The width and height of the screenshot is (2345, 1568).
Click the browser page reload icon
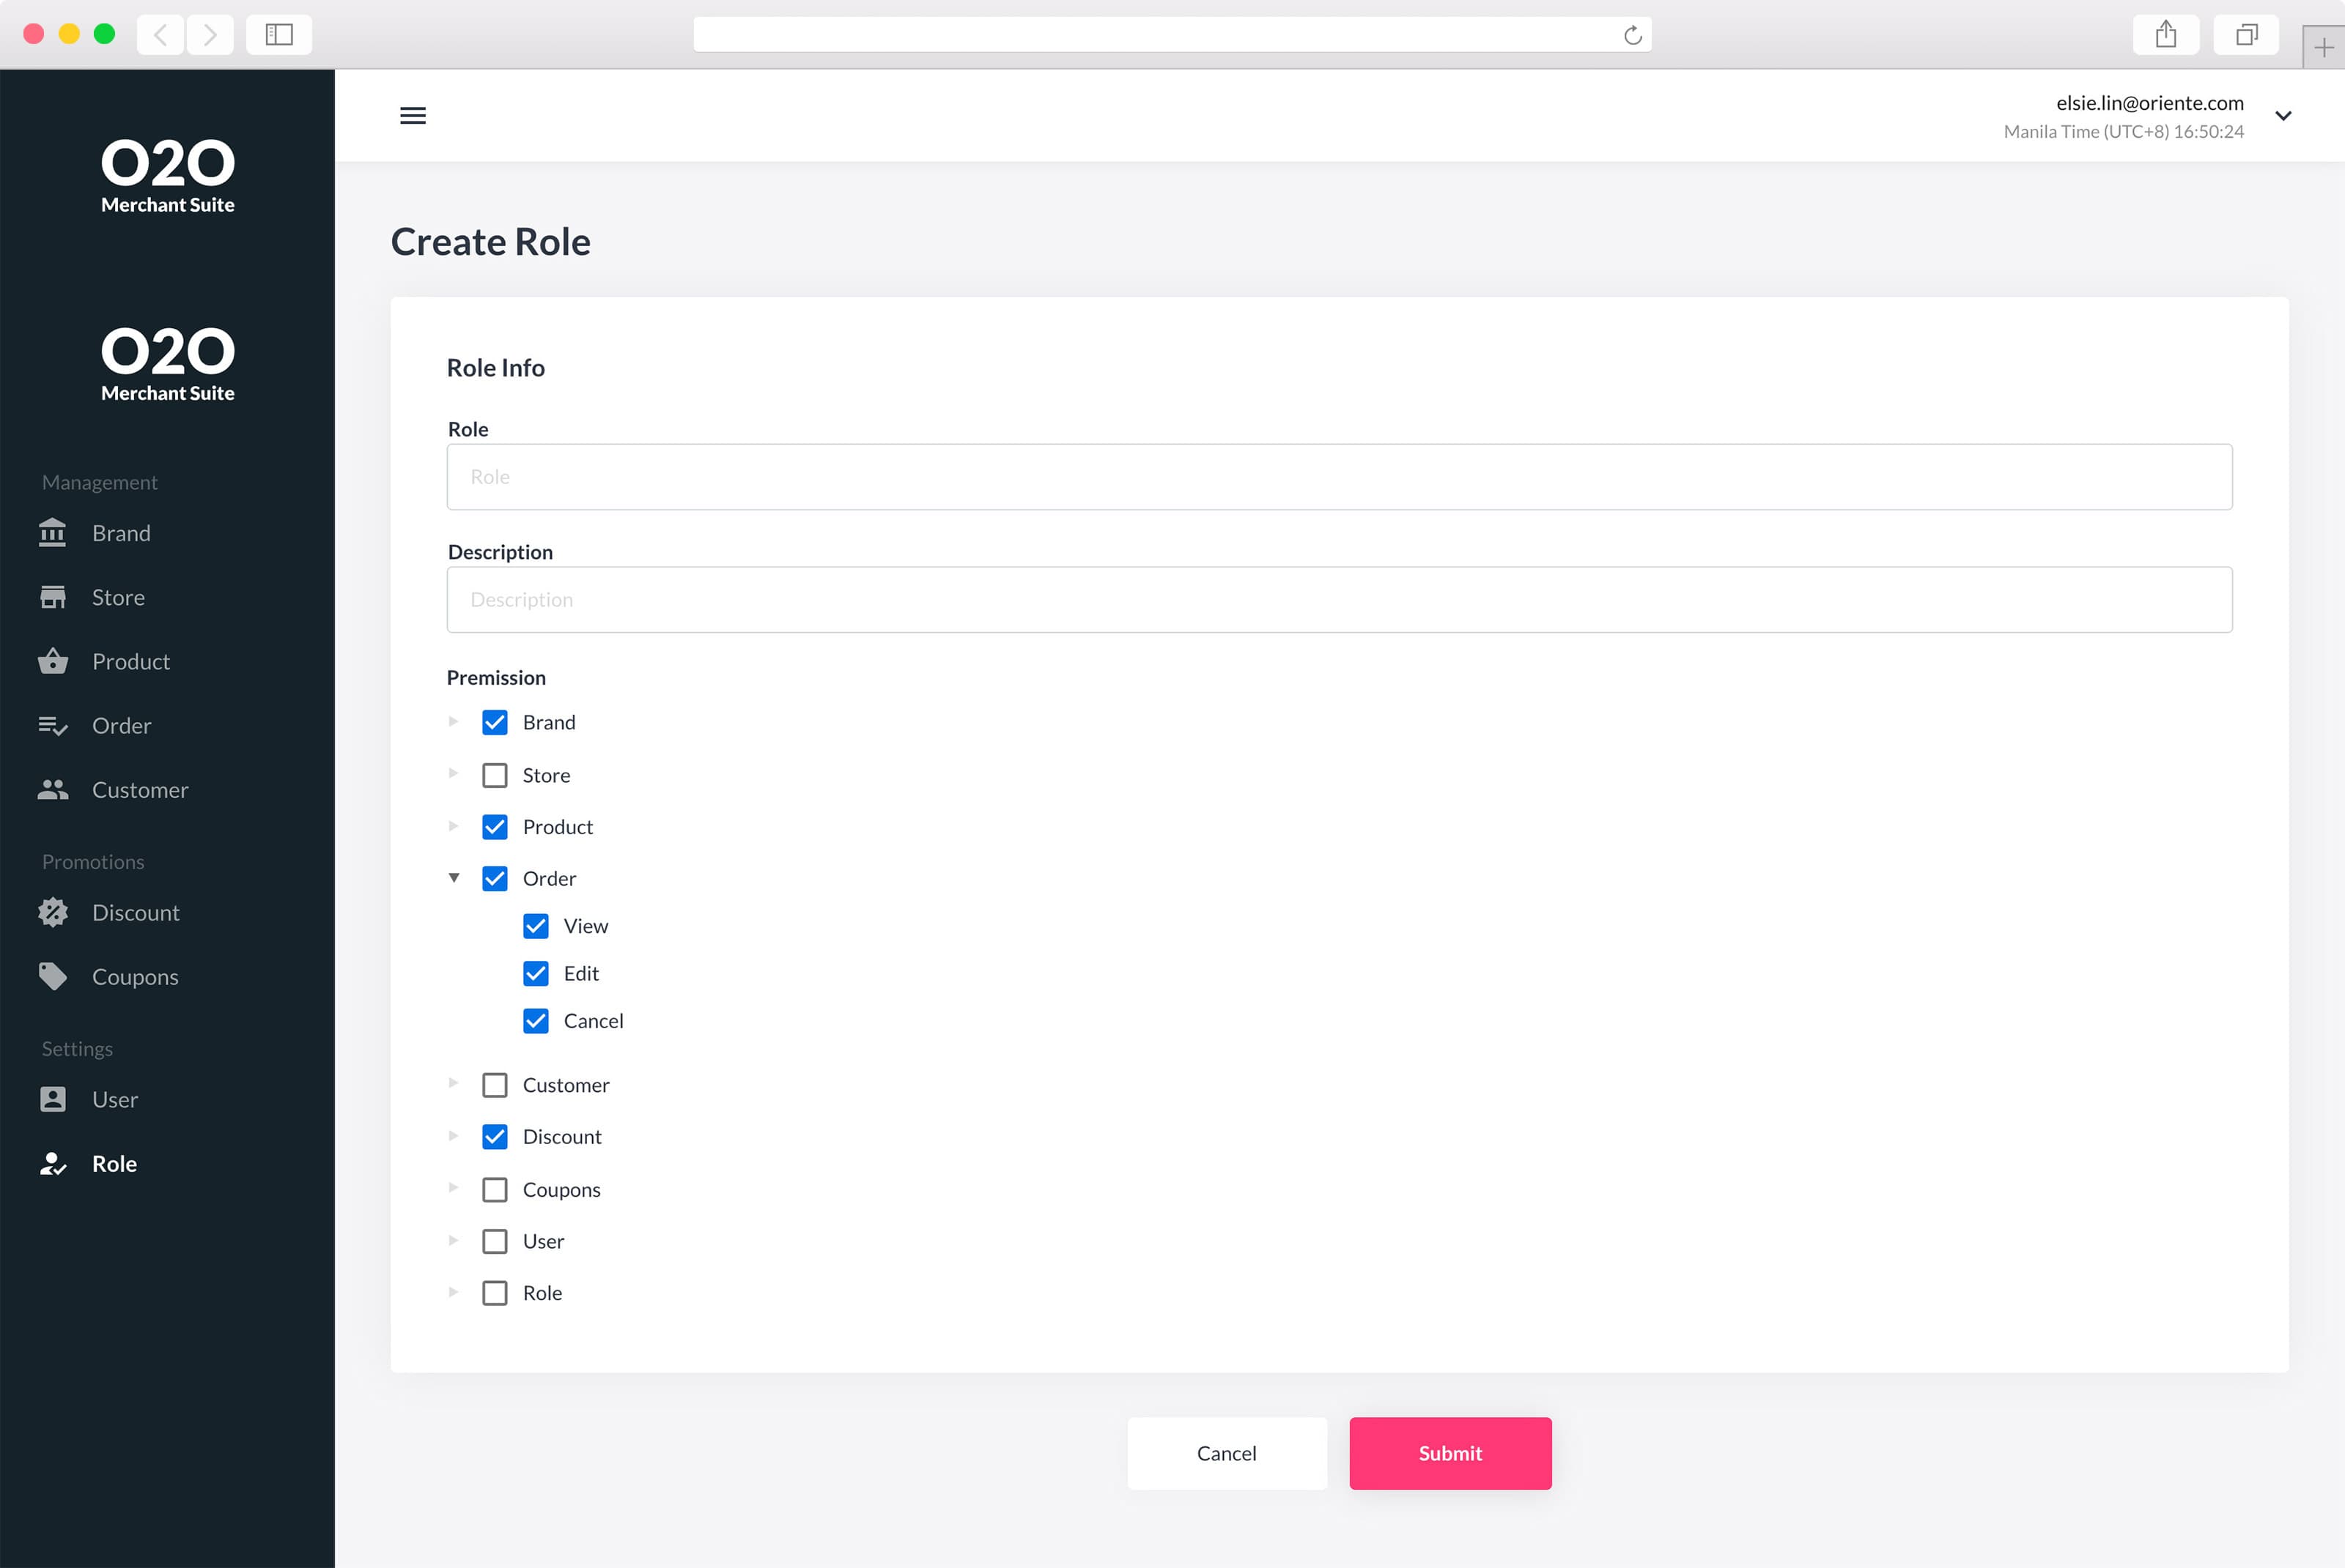pos(1632,36)
